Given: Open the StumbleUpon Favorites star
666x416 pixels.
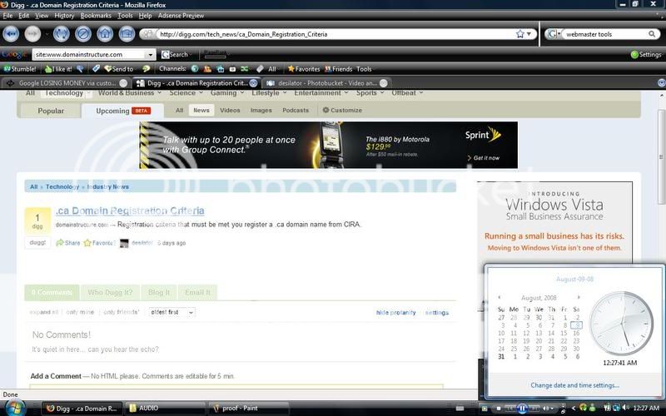Looking at the screenshot, I should pos(304,69).
